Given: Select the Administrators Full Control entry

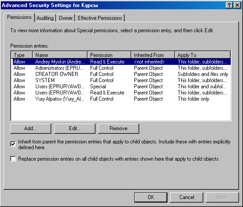Looking at the screenshot, I should pos(121,68).
